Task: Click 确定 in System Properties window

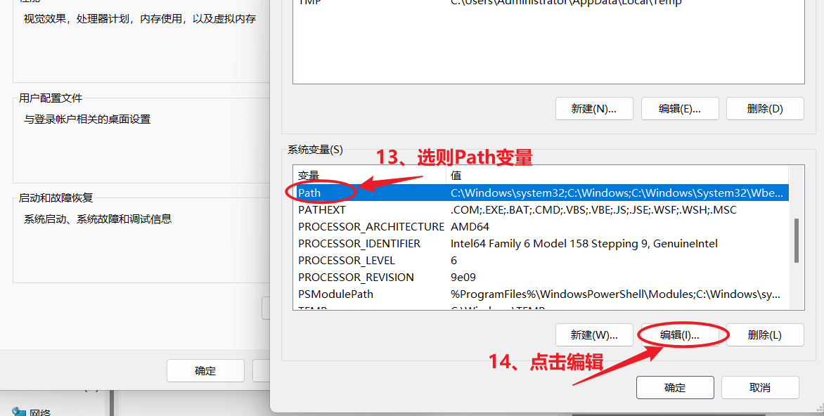Action: (205, 371)
